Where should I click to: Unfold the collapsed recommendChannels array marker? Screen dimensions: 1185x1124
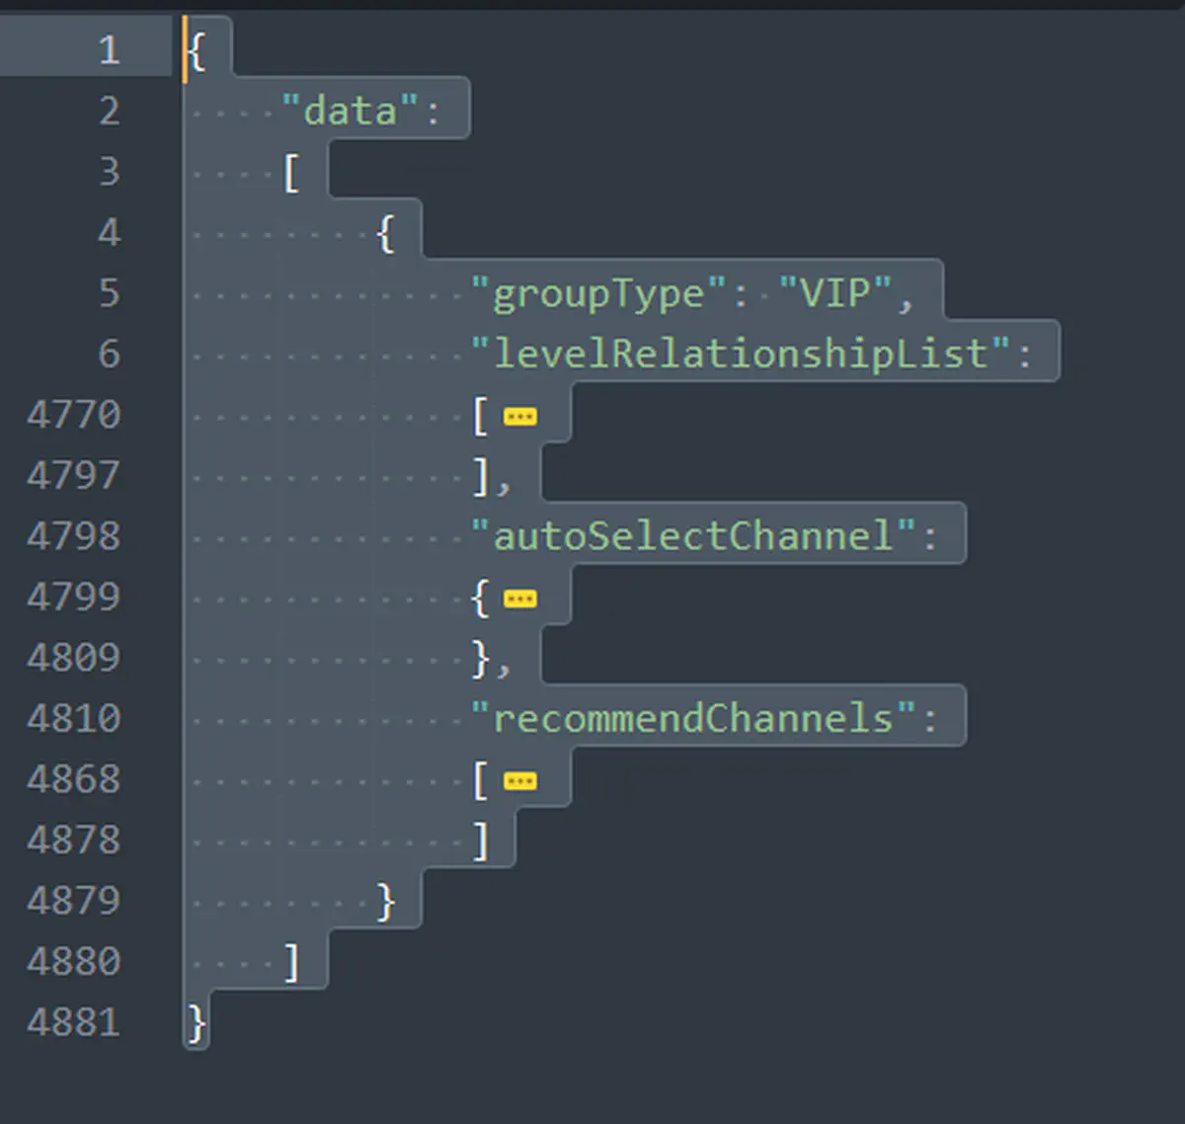click(519, 781)
